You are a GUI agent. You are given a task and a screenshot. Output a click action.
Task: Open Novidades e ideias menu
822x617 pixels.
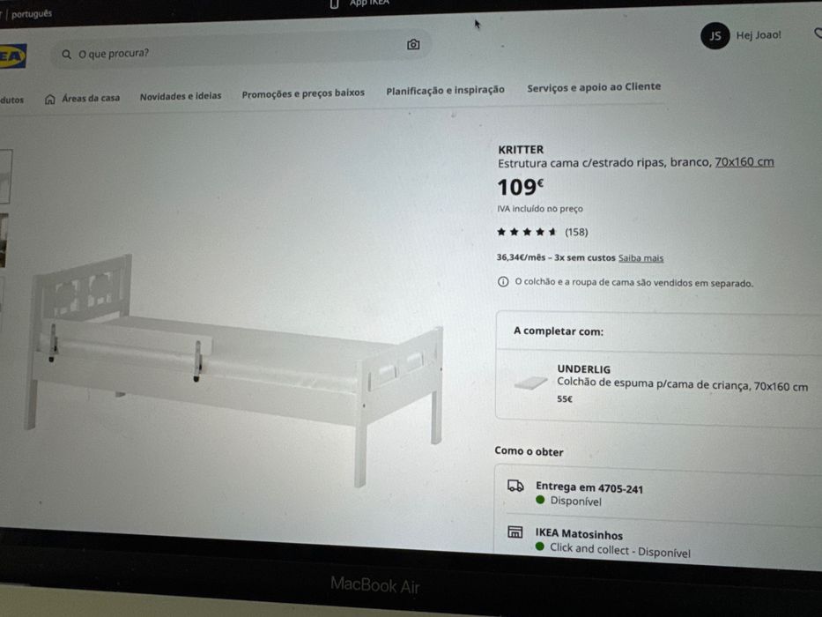click(181, 96)
